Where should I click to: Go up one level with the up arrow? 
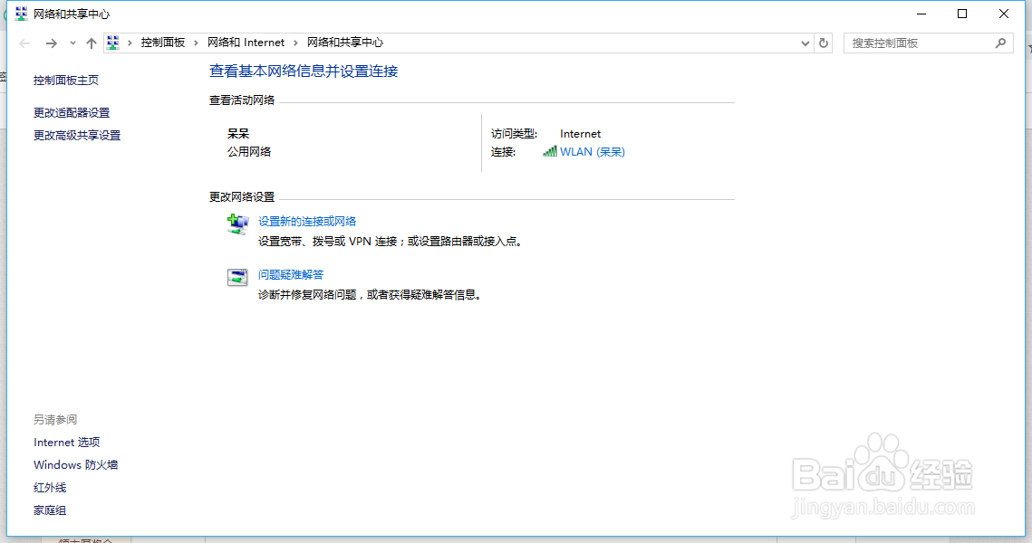[x=92, y=43]
